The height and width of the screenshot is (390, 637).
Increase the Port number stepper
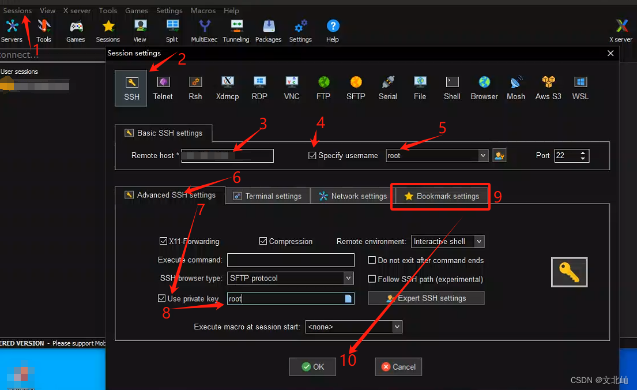click(583, 152)
